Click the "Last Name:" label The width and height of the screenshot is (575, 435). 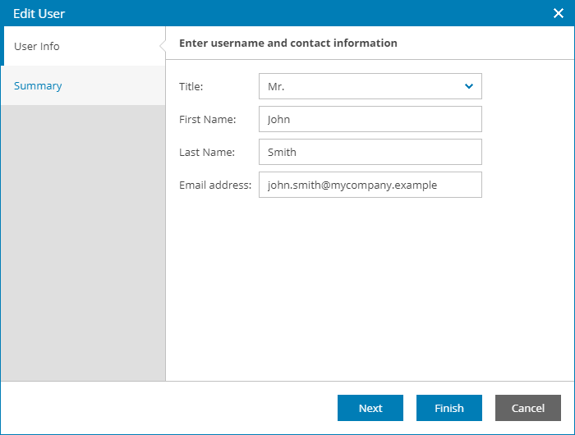[207, 152]
